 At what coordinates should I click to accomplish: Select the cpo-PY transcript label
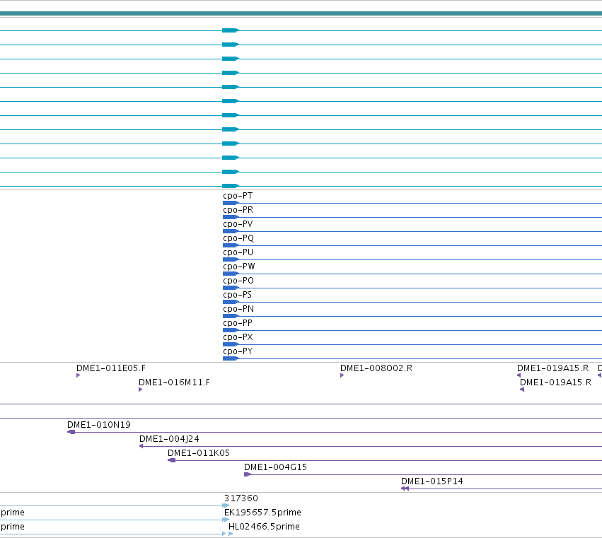click(238, 352)
